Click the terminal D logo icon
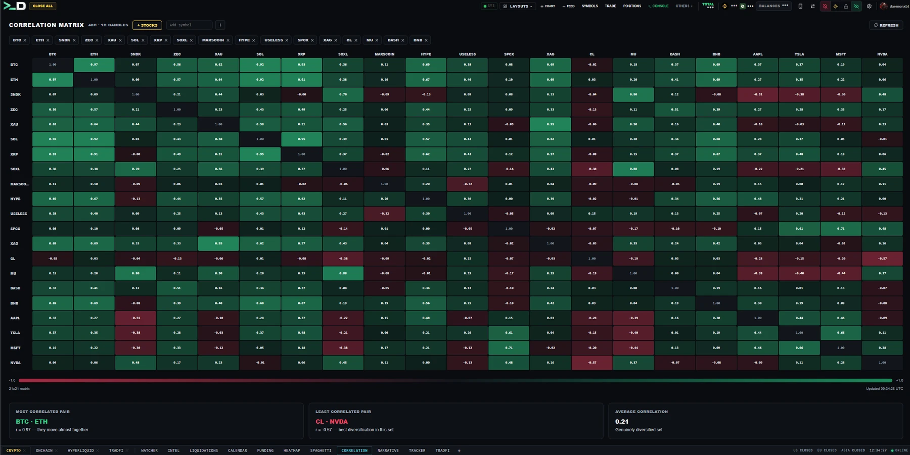Screen dimensions: 910x455 (14, 6)
